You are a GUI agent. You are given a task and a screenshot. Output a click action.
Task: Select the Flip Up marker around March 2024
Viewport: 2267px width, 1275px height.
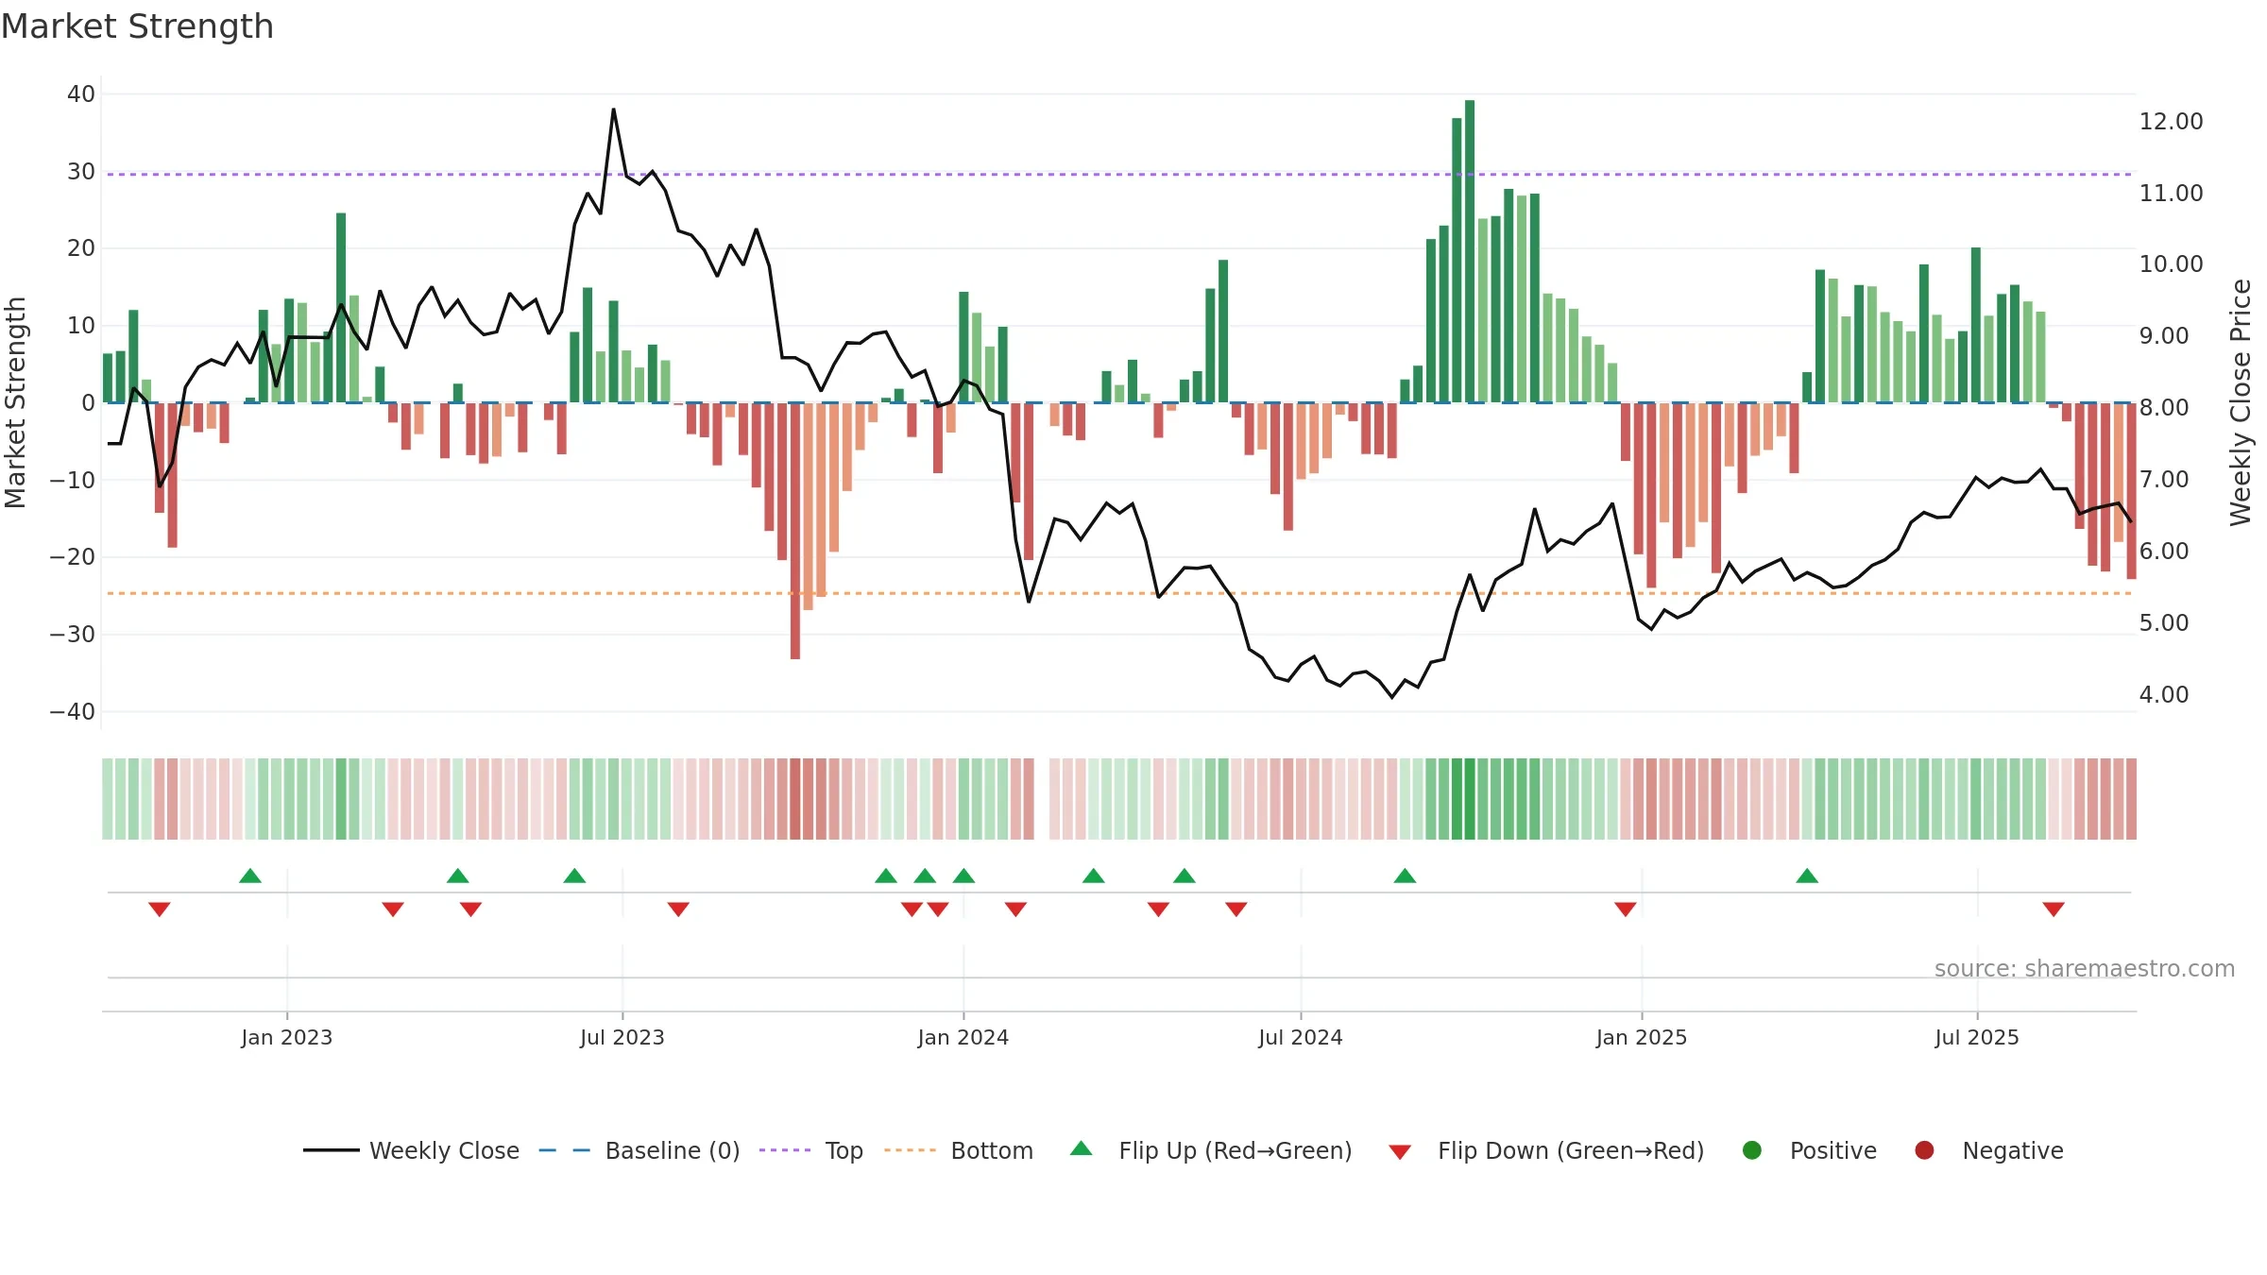coord(1094,875)
